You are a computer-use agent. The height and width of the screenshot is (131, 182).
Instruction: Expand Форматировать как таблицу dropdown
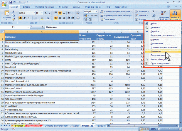tap(132, 15)
